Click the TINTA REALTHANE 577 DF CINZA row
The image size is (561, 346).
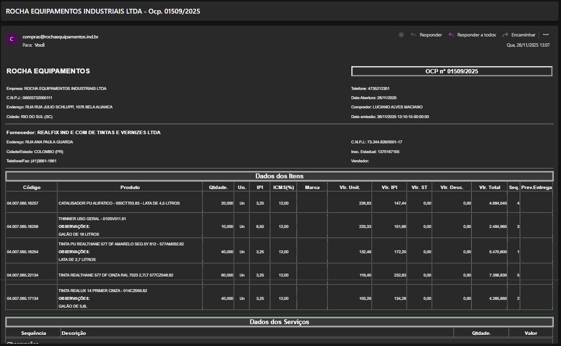tap(116, 275)
